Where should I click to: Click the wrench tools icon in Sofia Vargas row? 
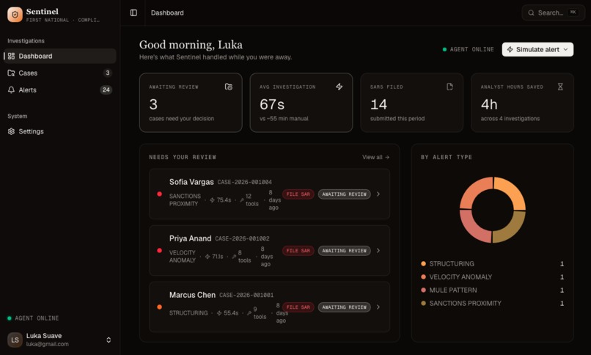(241, 200)
